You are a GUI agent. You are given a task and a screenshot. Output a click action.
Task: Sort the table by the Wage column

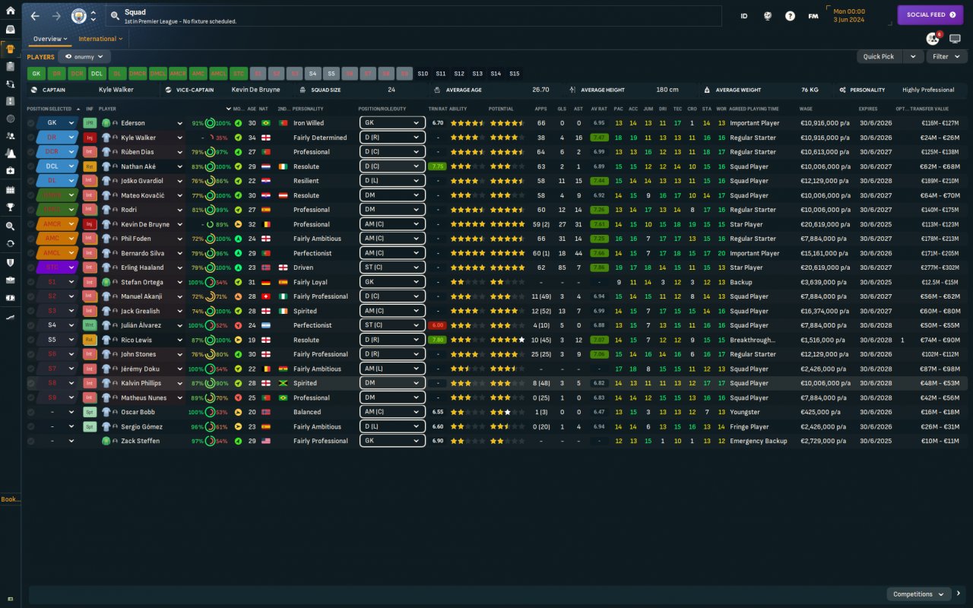click(x=806, y=109)
